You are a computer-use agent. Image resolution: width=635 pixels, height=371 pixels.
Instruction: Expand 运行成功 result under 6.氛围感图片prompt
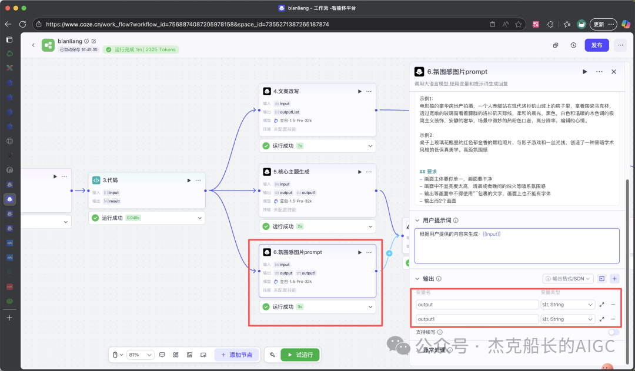coord(370,307)
